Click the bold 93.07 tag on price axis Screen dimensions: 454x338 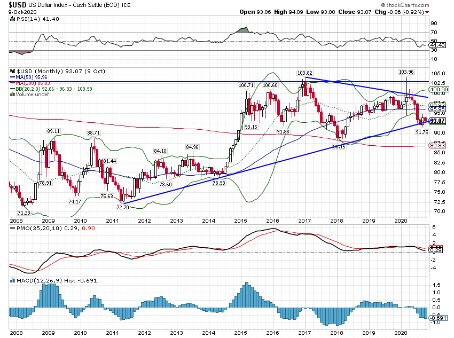[x=437, y=121]
